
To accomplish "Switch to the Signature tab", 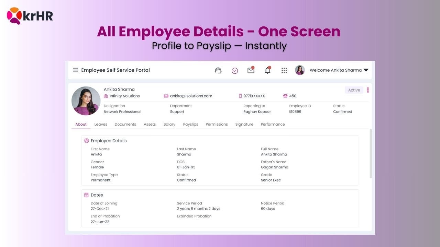I will 244,124.
